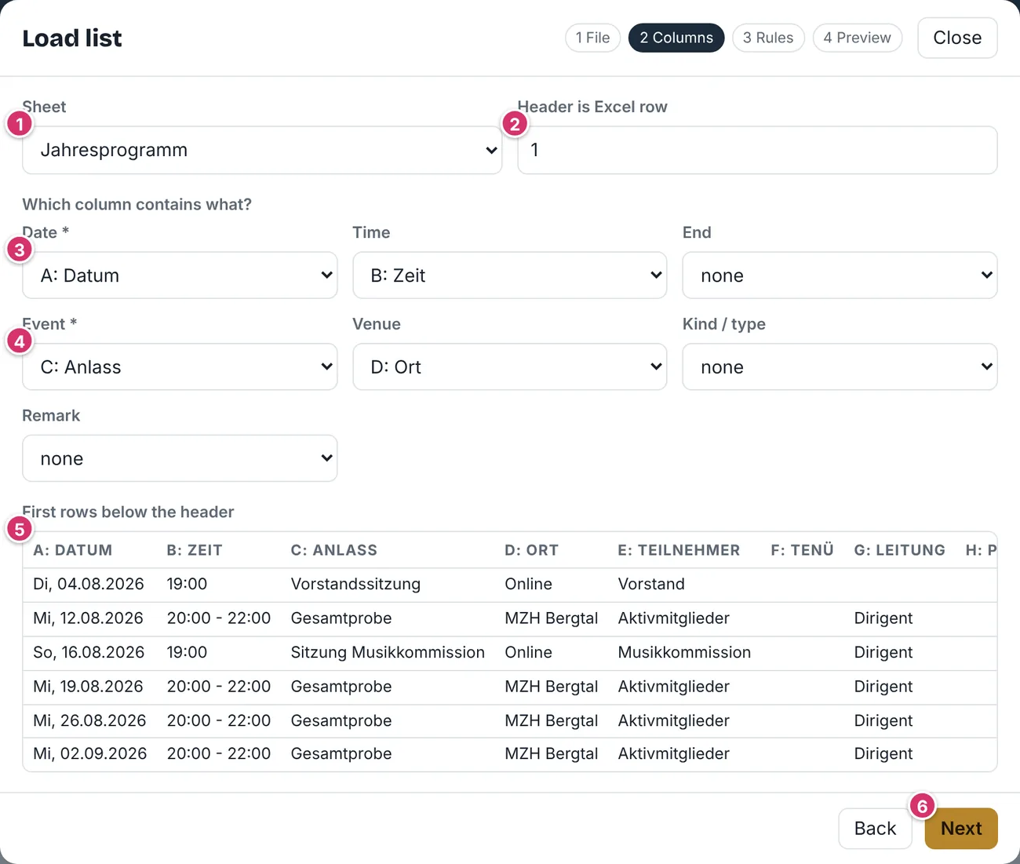Click the B: ZEIT column header

(x=195, y=550)
